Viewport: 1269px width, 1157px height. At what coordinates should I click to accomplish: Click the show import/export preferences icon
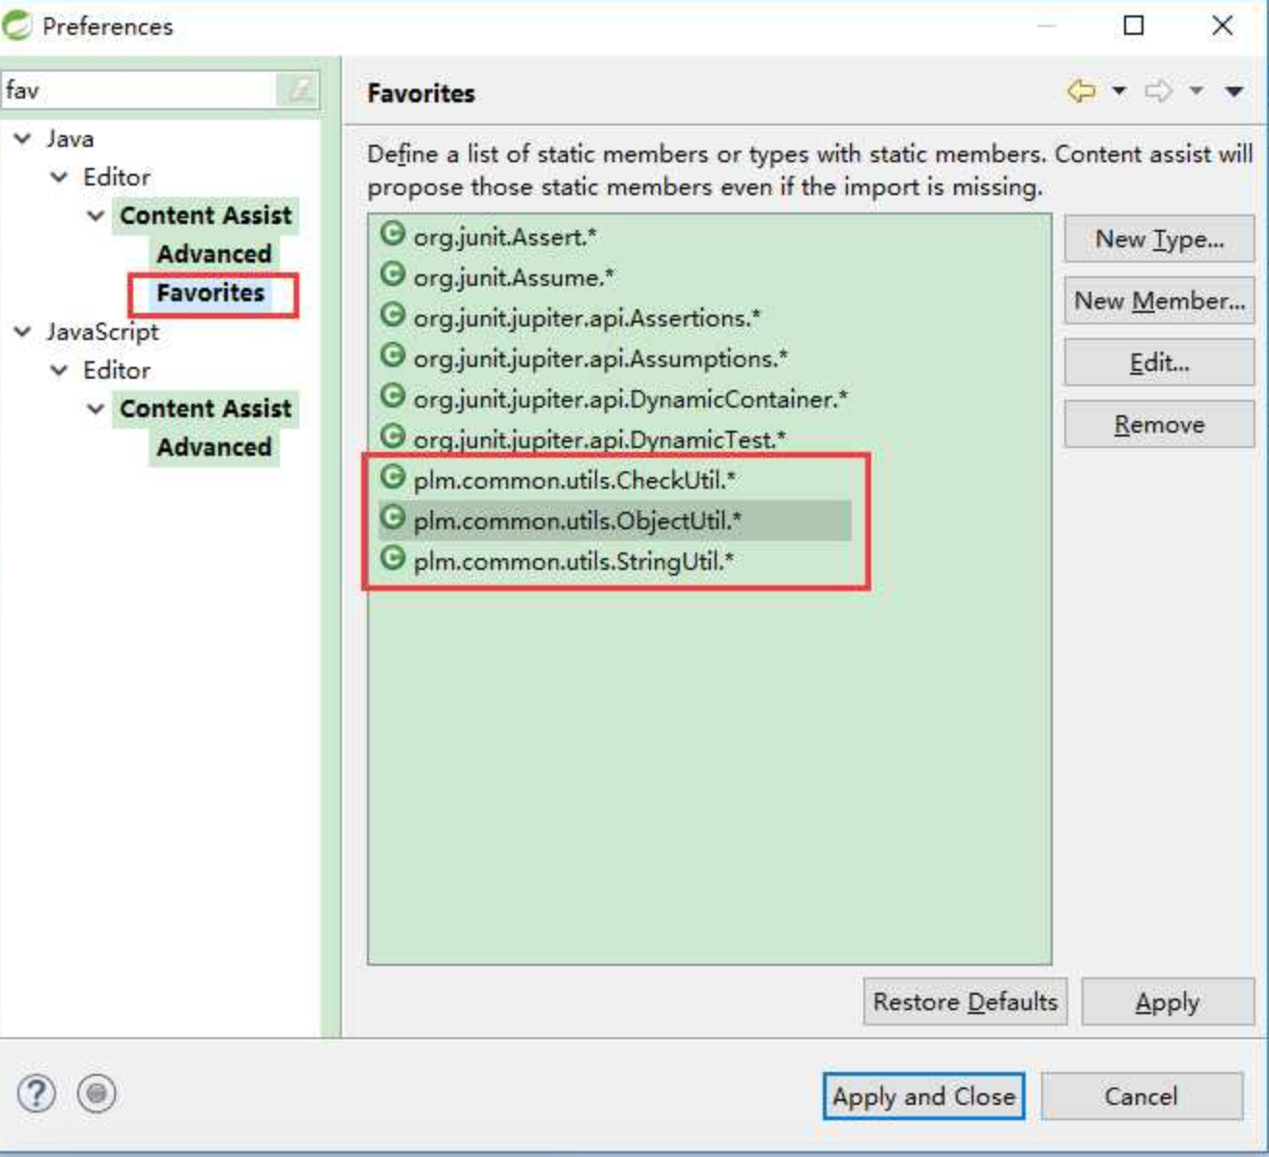pyautogui.click(x=97, y=1093)
